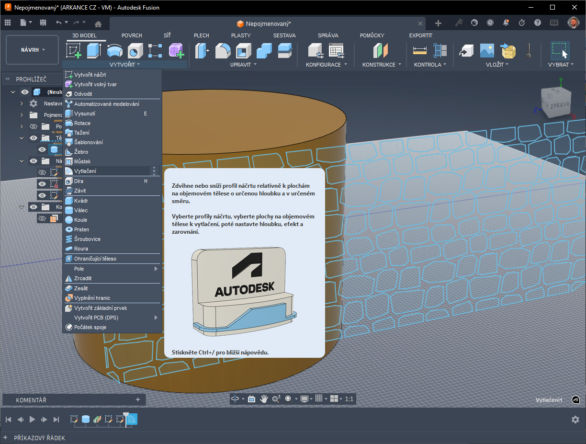Screen dimensions: 586x444
Task: Click the Insert mesh icon in Vložit
Action: pyautogui.click(x=508, y=50)
